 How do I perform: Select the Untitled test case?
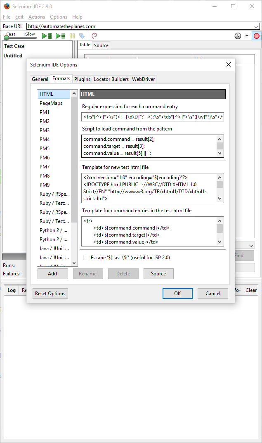click(13, 56)
